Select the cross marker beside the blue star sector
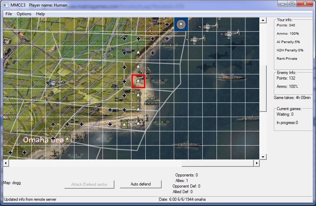Screen dimensions: 316x206 [x=167, y=24]
